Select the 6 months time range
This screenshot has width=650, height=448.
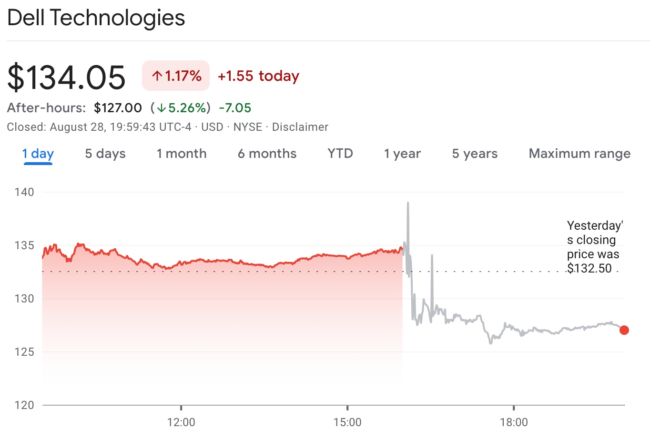pyautogui.click(x=267, y=154)
